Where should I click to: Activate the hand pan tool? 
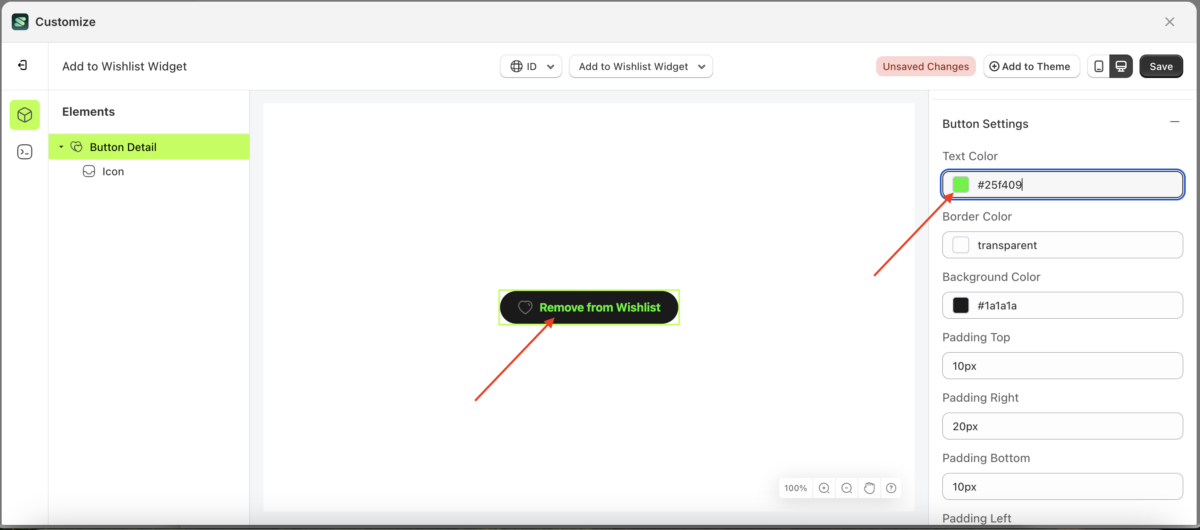(x=869, y=488)
